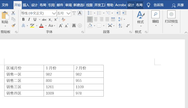The width and height of the screenshot is (188, 108).
Task: Click table cell containing 1261
Action: click(59, 87)
